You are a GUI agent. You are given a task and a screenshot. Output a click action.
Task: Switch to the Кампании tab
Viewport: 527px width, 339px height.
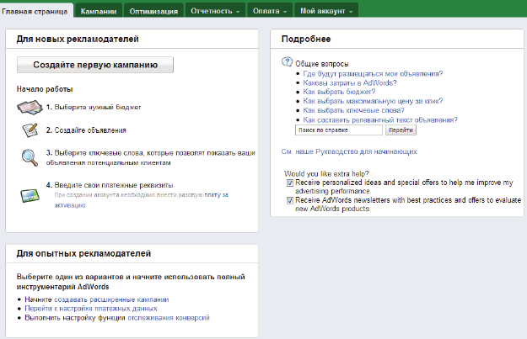pos(98,11)
